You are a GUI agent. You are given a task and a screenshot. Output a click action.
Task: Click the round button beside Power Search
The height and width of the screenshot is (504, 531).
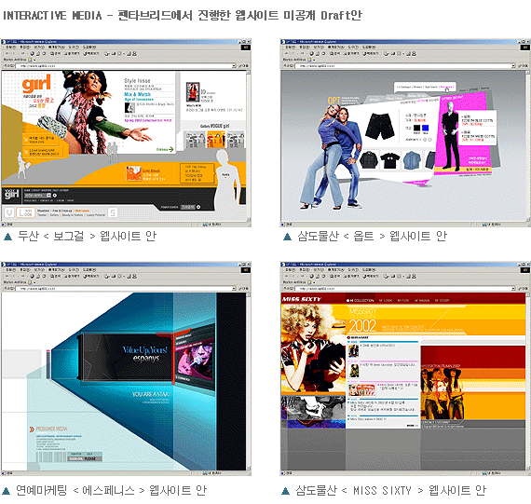tap(198, 207)
